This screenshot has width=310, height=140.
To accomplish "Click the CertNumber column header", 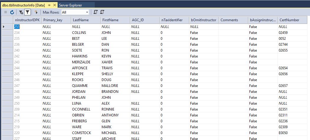I will [x=292, y=20].
